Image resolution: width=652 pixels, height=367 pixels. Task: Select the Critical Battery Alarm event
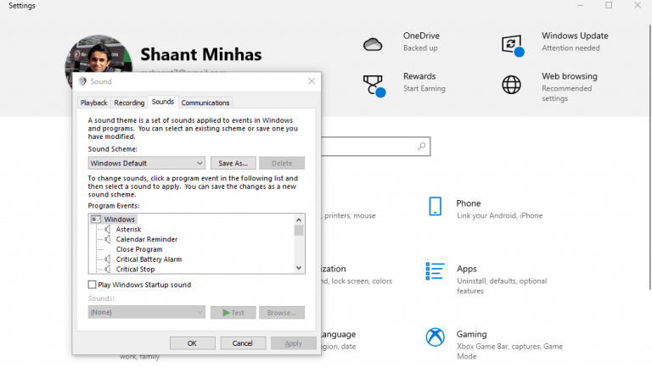point(149,259)
